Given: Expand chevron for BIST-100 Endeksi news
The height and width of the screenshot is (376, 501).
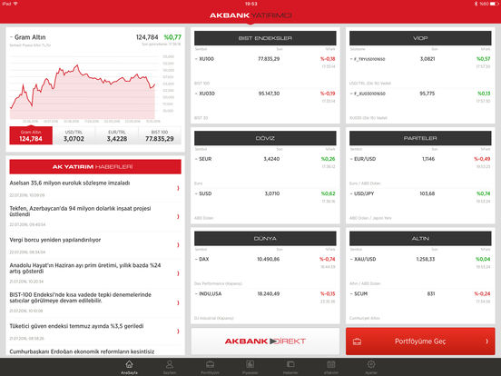Looking at the screenshot, I should coord(178,302).
